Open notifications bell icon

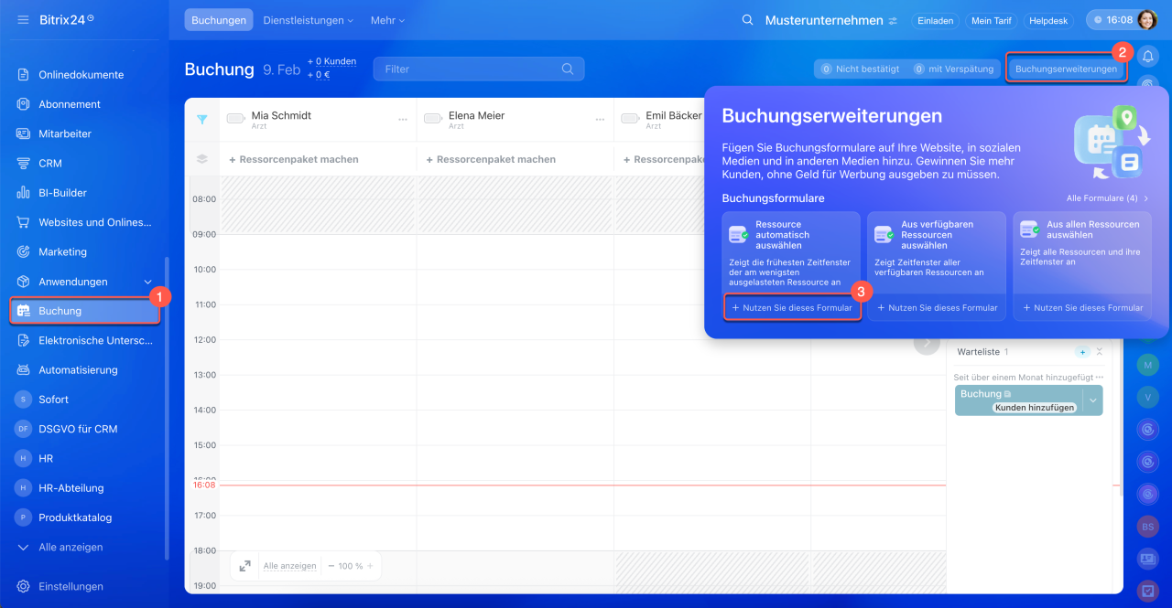click(1147, 57)
